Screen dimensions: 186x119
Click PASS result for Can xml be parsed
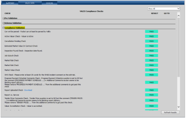[151, 31]
